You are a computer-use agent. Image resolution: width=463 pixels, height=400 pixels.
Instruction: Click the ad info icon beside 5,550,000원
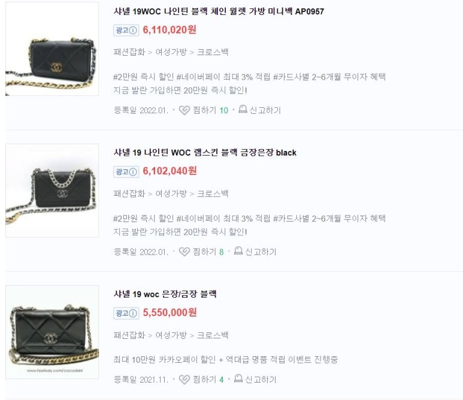click(133, 313)
